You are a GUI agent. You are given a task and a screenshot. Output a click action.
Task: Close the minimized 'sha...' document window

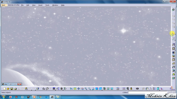coord(19,84)
